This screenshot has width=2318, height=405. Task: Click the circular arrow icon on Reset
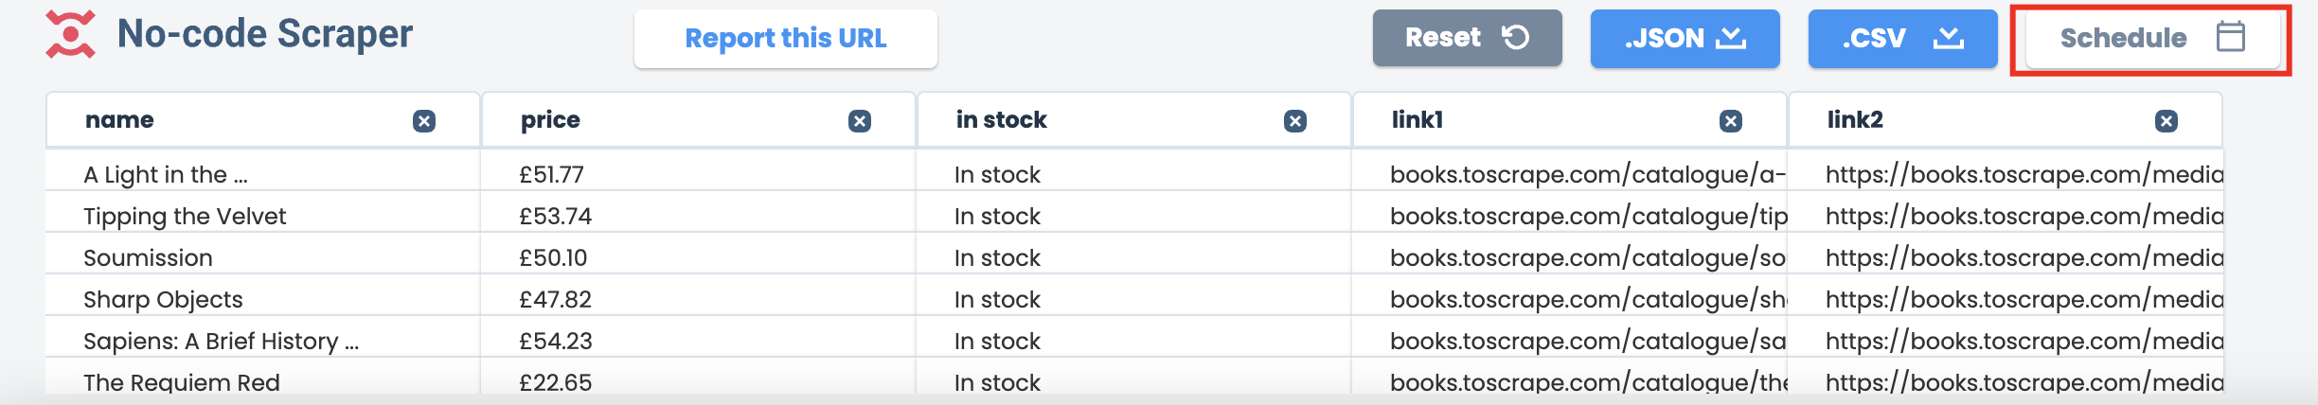click(x=1516, y=37)
